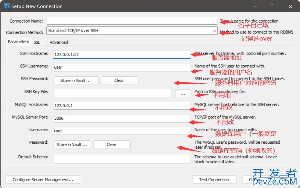Click the Test Connection button
The height and width of the screenshot is (188, 300).
coord(214,179)
